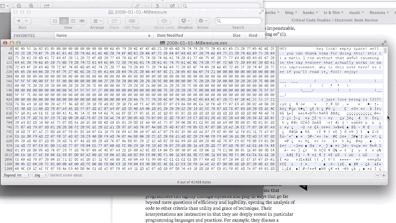Sort files by the Name column header
Viewport: 396px width, 223px height.
click(x=61, y=36)
